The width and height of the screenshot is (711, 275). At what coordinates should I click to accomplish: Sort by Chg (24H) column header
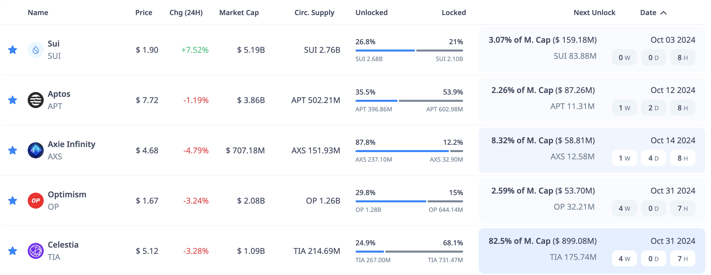pyautogui.click(x=186, y=13)
